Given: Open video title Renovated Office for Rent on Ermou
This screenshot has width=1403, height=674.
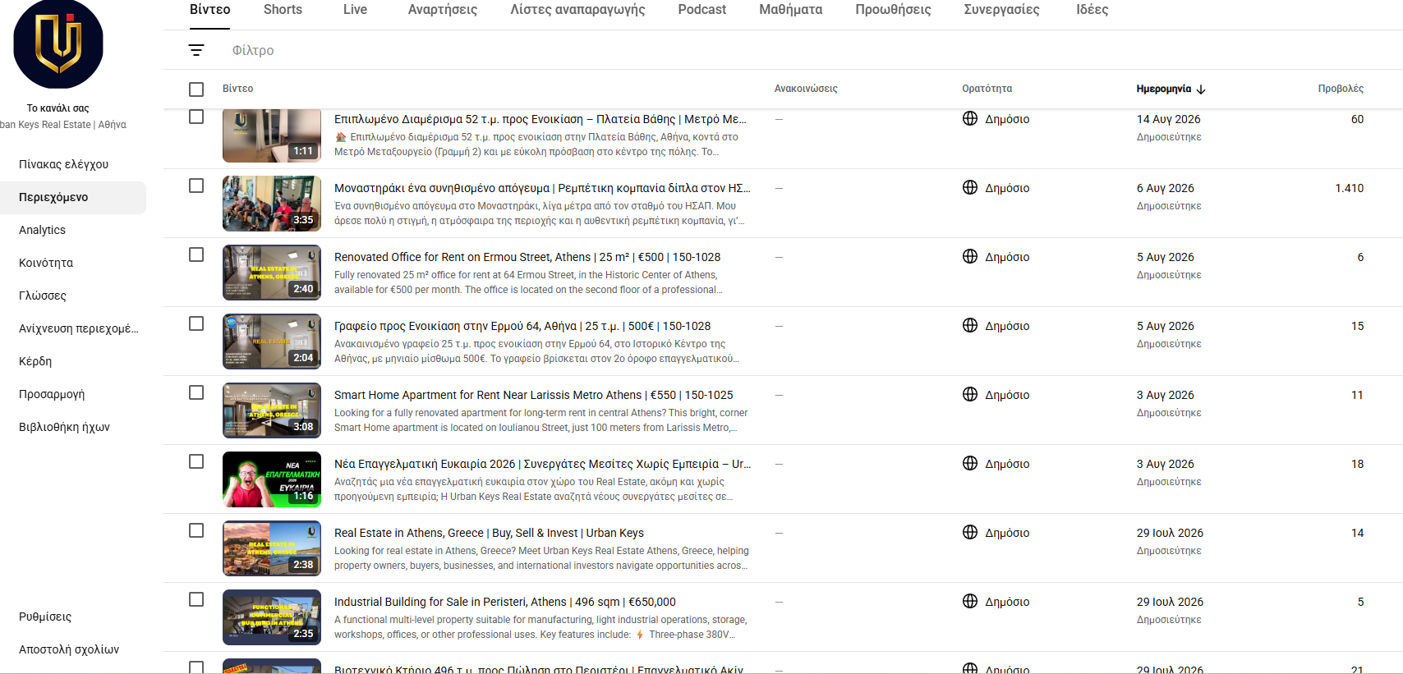Looking at the screenshot, I should tap(527, 257).
